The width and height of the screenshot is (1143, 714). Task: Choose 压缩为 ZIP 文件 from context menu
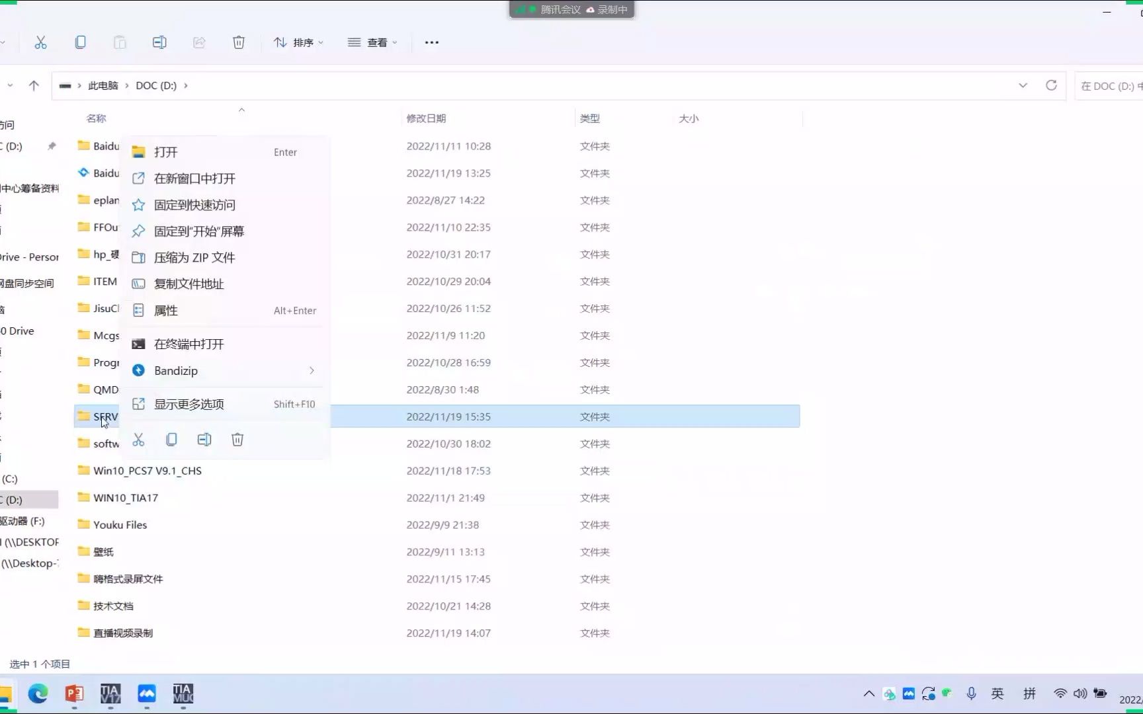point(194,257)
